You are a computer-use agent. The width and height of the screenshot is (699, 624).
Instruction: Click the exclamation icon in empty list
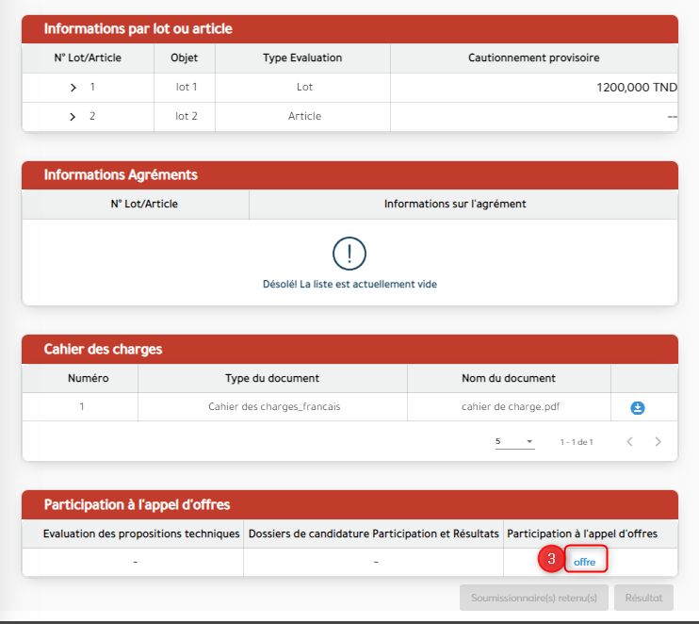click(349, 253)
